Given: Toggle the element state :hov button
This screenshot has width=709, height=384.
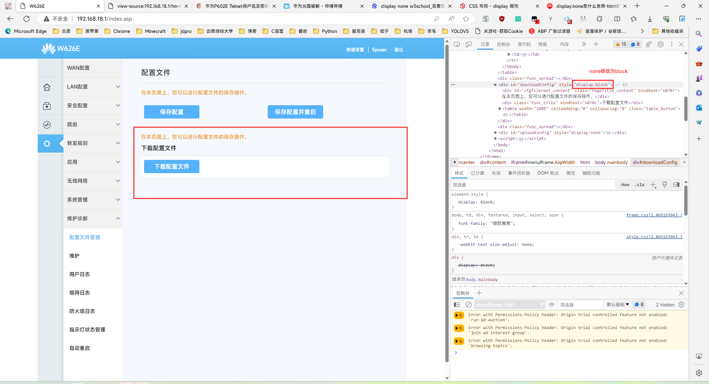Looking at the screenshot, I should [x=625, y=185].
